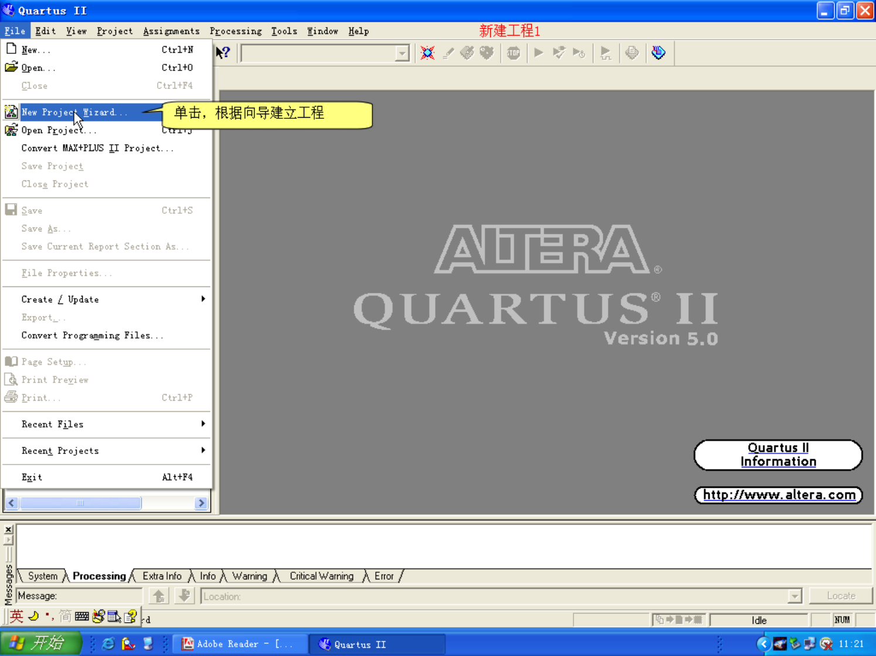The width and height of the screenshot is (876, 656).
Task: Open the Window menu
Action: [322, 31]
